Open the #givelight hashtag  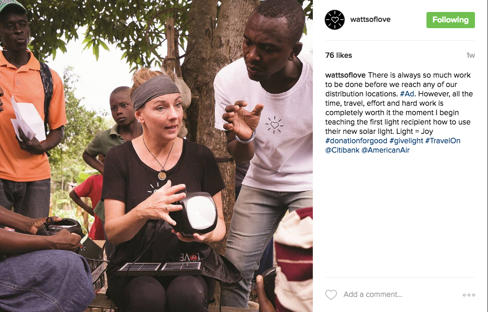point(406,141)
